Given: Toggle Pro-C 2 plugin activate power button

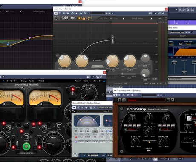Looking at the screenshot, I should [x=55, y=13].
